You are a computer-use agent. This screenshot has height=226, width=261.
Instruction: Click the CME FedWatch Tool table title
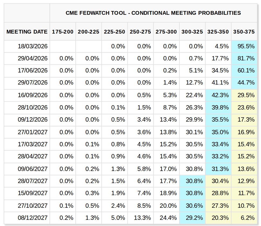(153, 13)
